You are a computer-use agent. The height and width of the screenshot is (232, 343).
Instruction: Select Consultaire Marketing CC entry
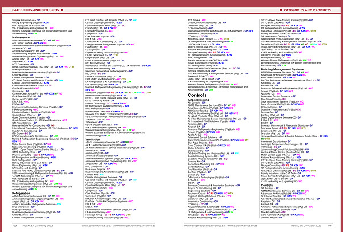206,164
